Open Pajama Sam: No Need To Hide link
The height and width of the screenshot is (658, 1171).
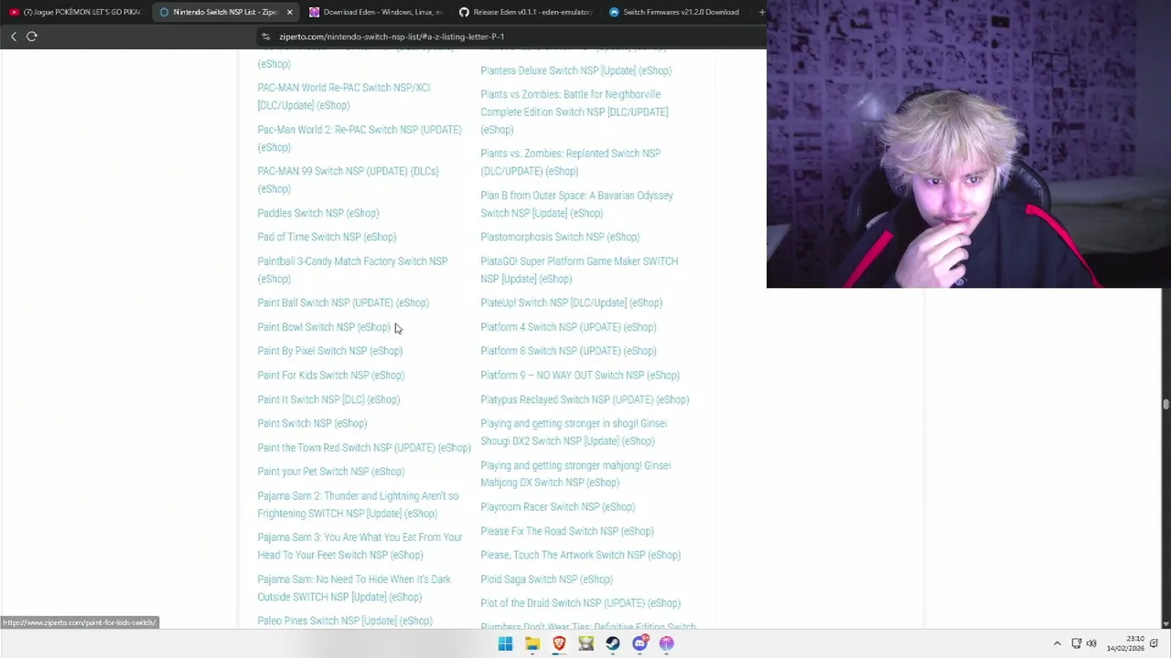click(354, 589)
